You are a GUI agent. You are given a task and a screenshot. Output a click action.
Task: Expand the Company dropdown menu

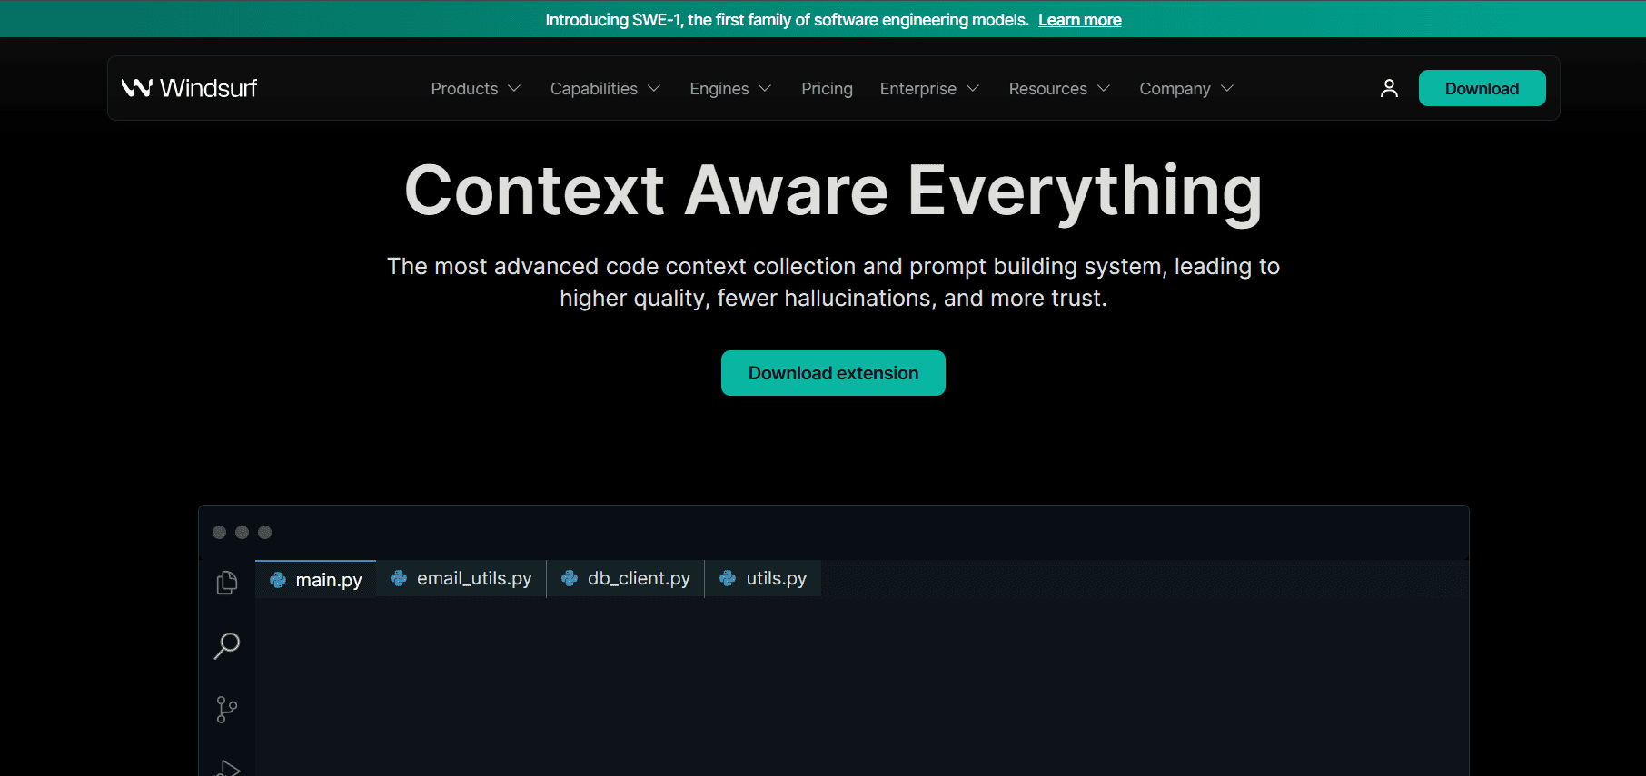pyautogui.click(x=1186, y=89)
